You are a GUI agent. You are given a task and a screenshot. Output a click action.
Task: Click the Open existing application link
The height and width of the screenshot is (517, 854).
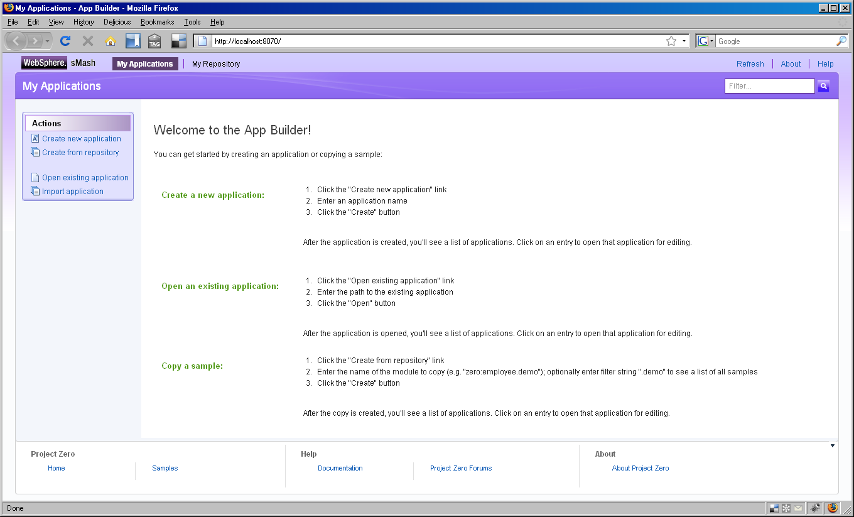tap(85, 178)
